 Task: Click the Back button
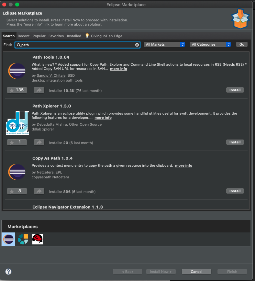127,272
